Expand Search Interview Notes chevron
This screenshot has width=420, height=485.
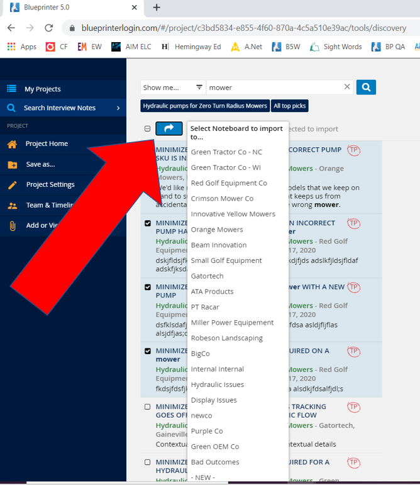(118, 108)
